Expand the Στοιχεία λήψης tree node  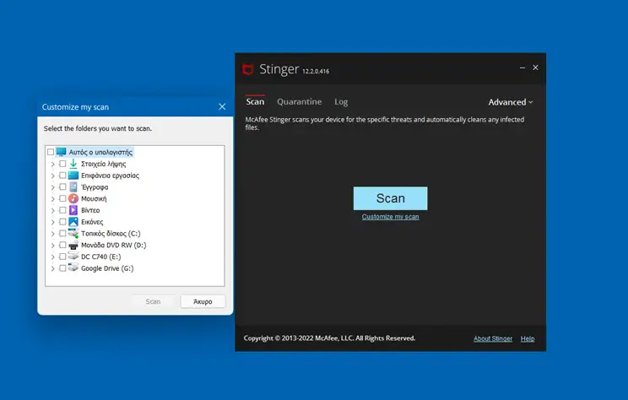click(x=52, y=165)
